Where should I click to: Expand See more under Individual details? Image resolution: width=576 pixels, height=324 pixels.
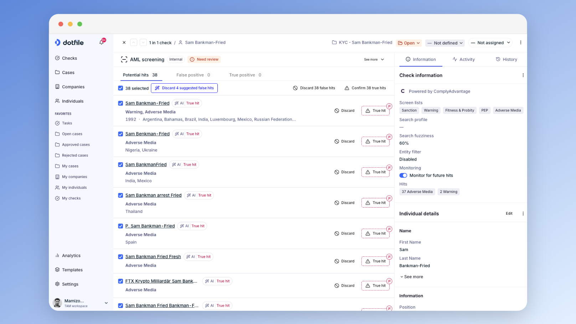pyautogui.click(x=411, y=277)
